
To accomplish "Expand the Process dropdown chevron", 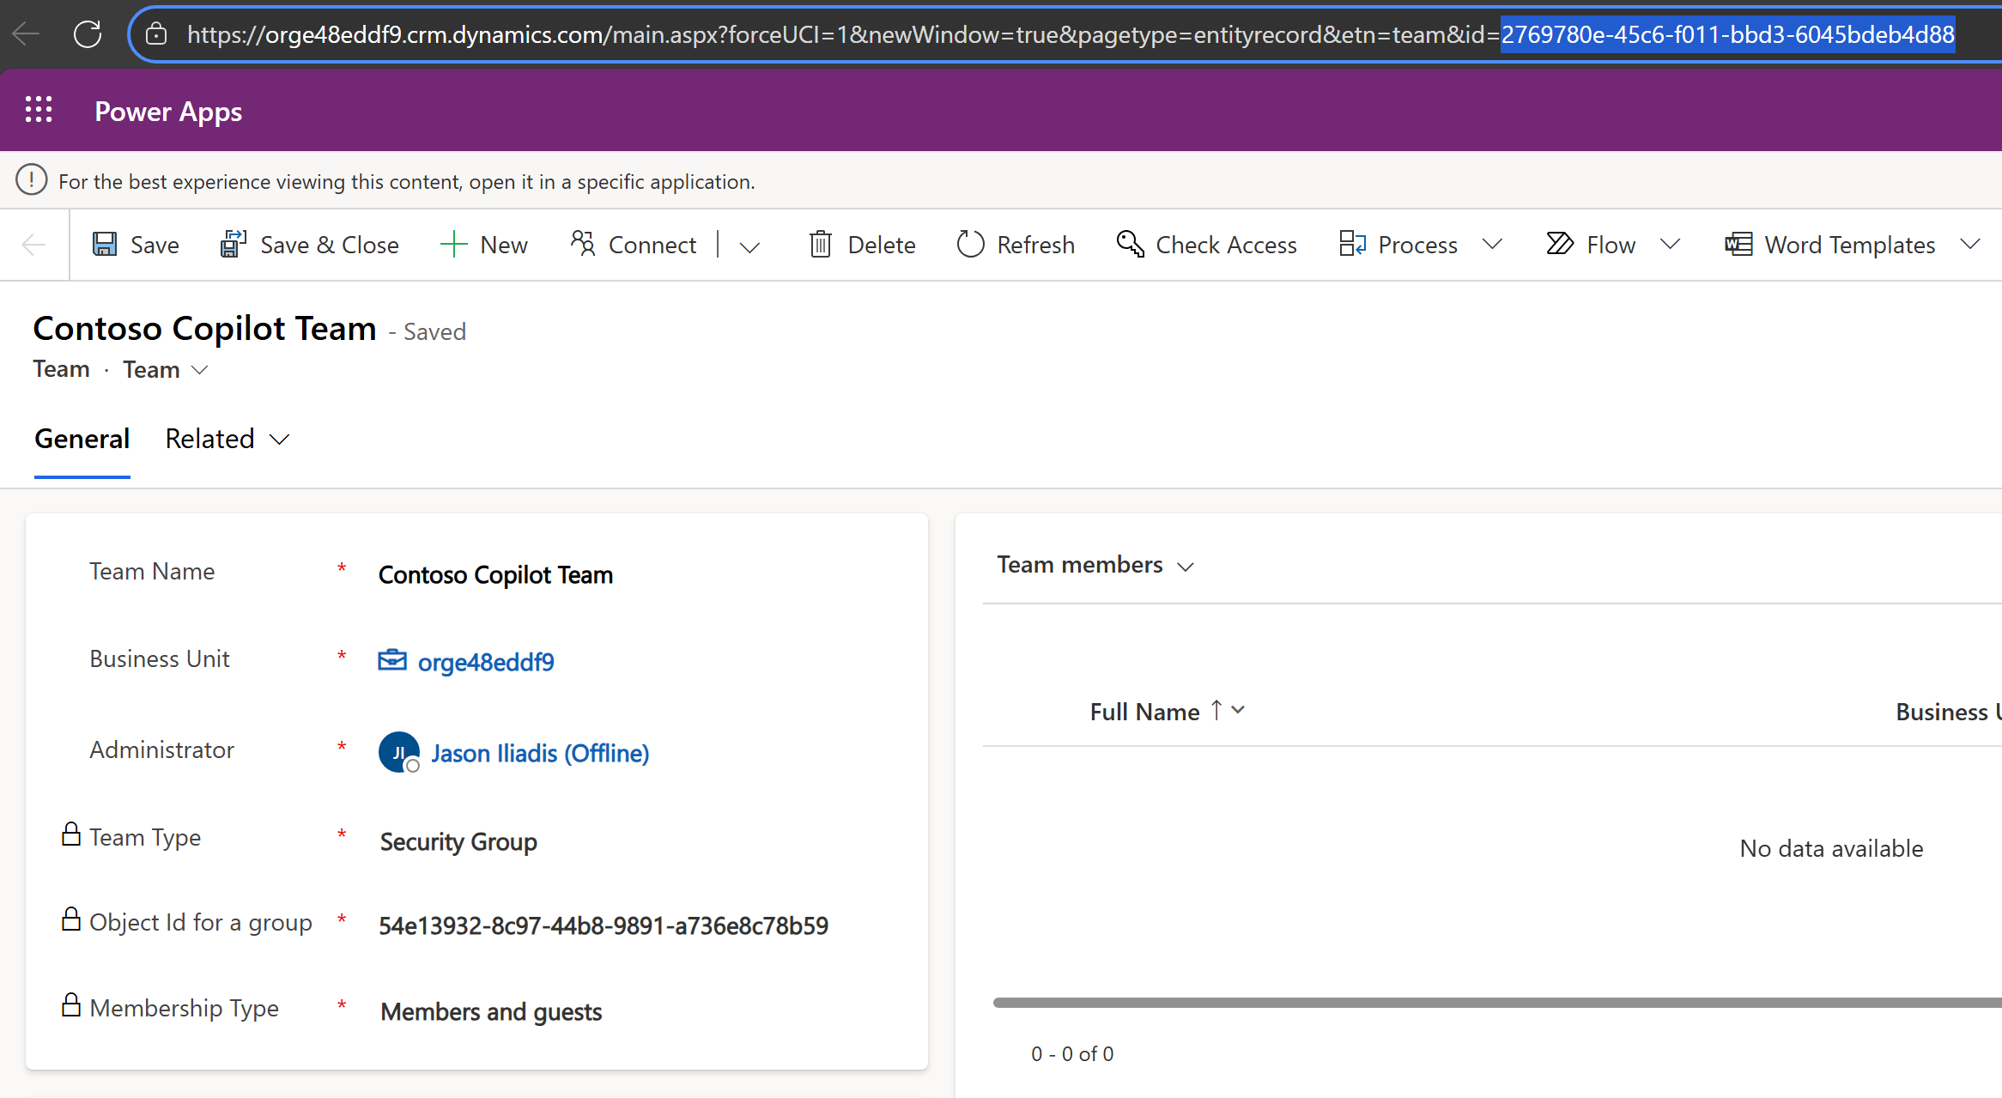I will point(1493,245).
